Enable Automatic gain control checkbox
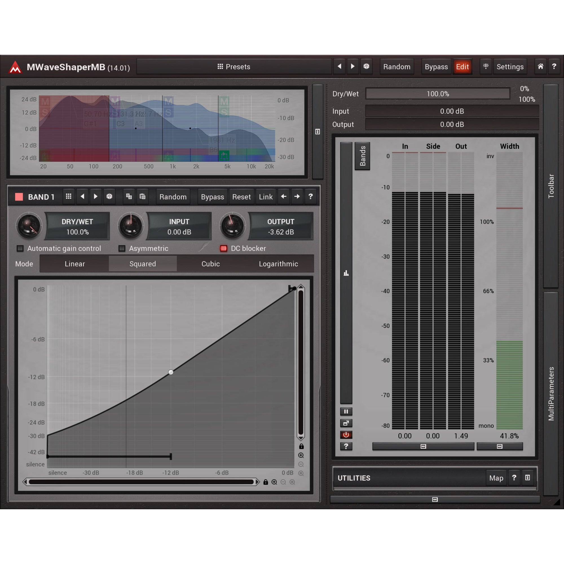This screenshot has height=564, width=564. (20, 248)
